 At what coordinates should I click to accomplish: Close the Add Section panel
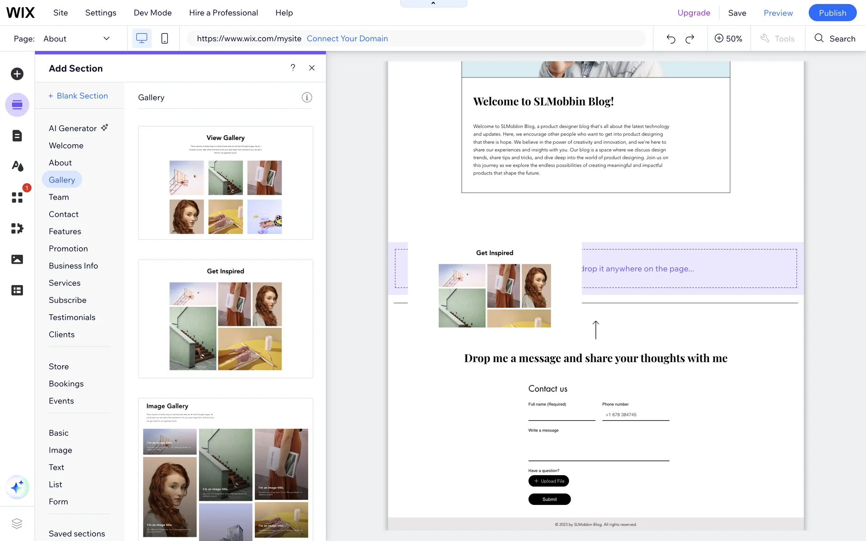[312, 68]
